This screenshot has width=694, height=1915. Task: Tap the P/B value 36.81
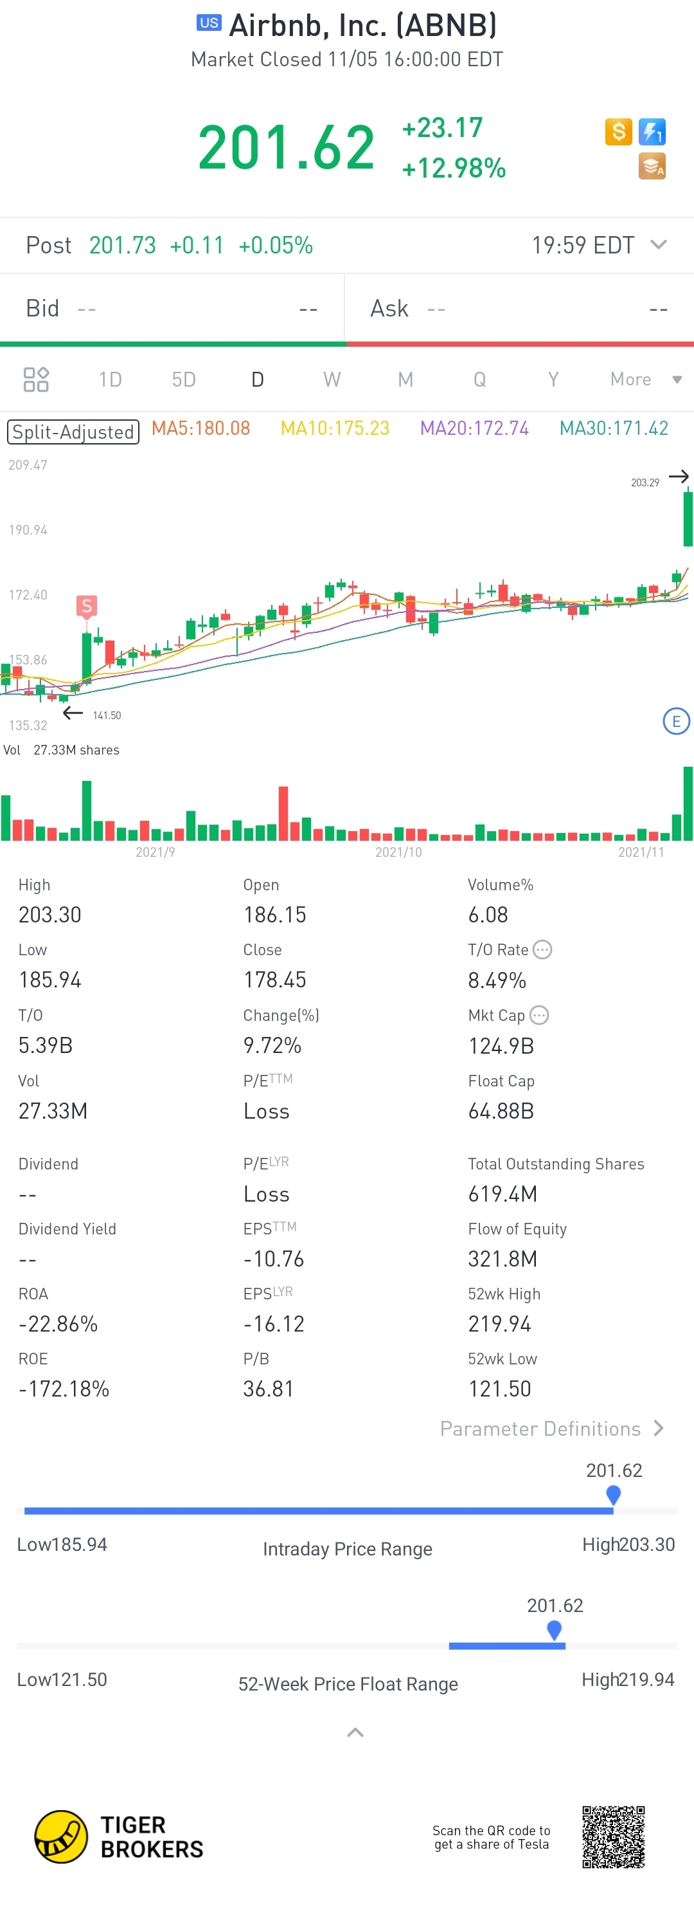pos(269,1388)
